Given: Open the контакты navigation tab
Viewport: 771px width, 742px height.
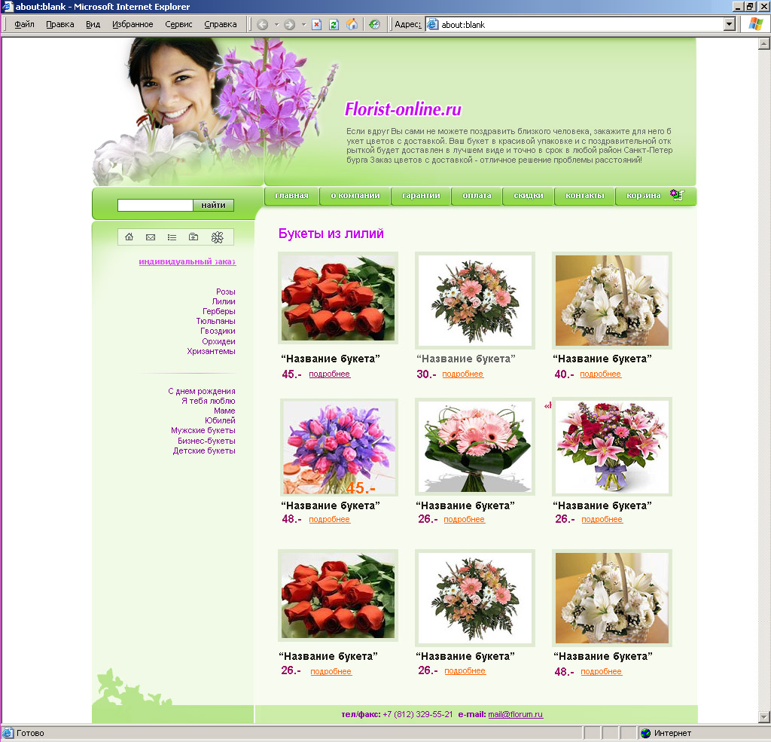Looking at the screenshot, I should (x=584, y=195).
